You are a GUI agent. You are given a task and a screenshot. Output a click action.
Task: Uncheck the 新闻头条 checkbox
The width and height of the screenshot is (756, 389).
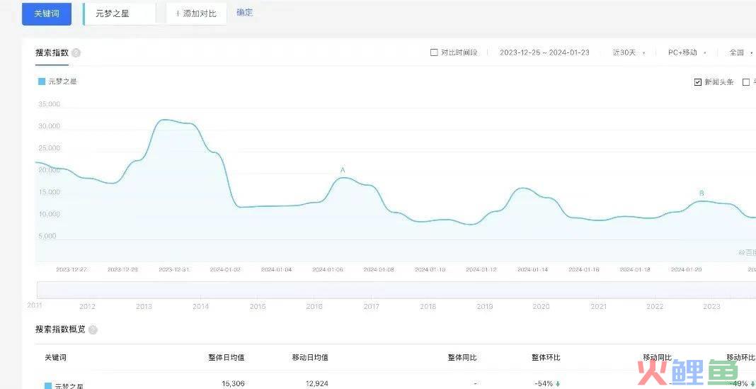coord(698,82)
